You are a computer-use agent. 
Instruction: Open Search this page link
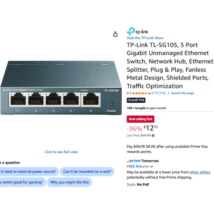click(x=182, y=93)
